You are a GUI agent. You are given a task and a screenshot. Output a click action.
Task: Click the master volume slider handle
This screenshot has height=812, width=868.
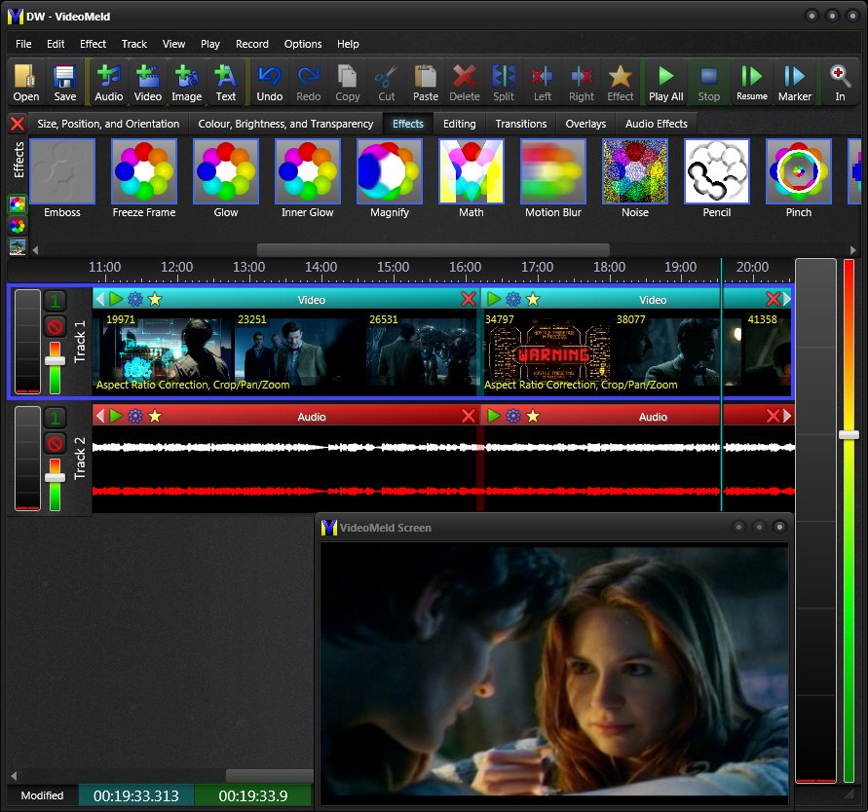pos(849,434)
